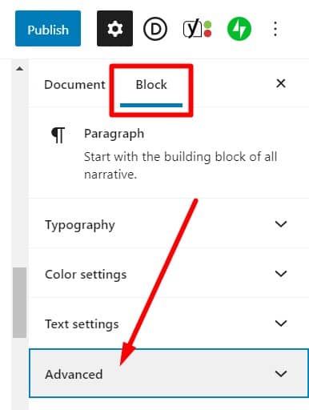This screenshot has height=410, width=309.
Task: Click the chevron beside Color settings
Action: pos(281,274)
